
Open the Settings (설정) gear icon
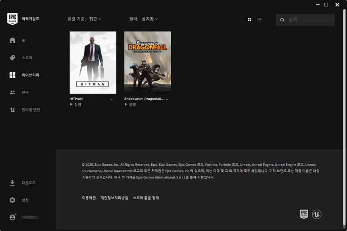(13, 200)
